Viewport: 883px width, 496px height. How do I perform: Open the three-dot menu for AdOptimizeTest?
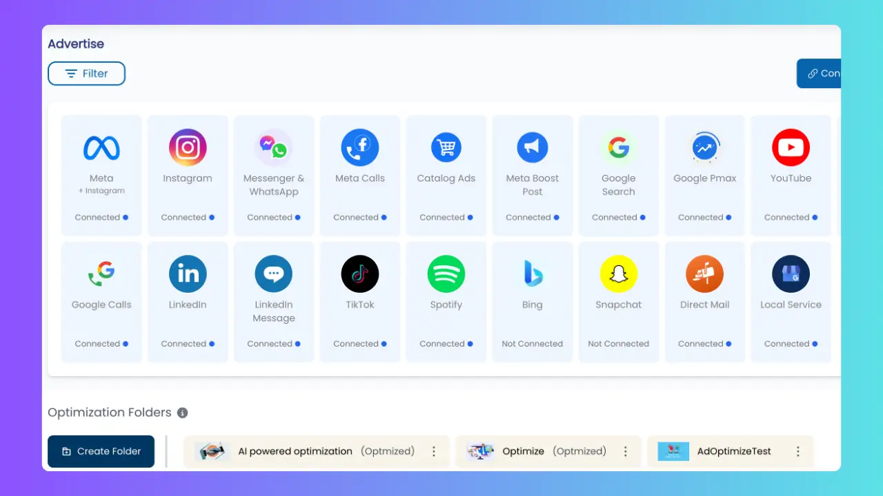coord(798,451)
